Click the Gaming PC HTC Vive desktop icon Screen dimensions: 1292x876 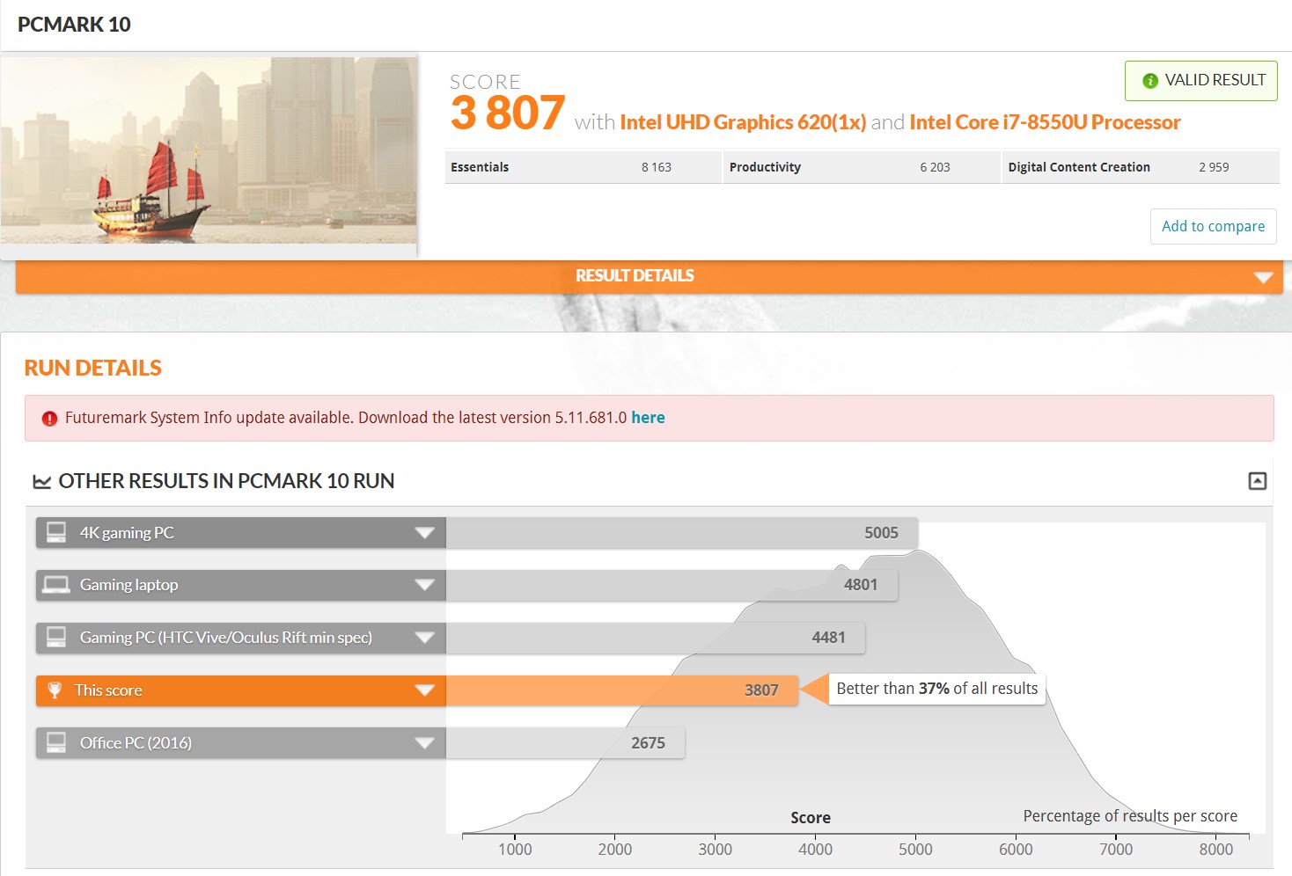[56, 637]
